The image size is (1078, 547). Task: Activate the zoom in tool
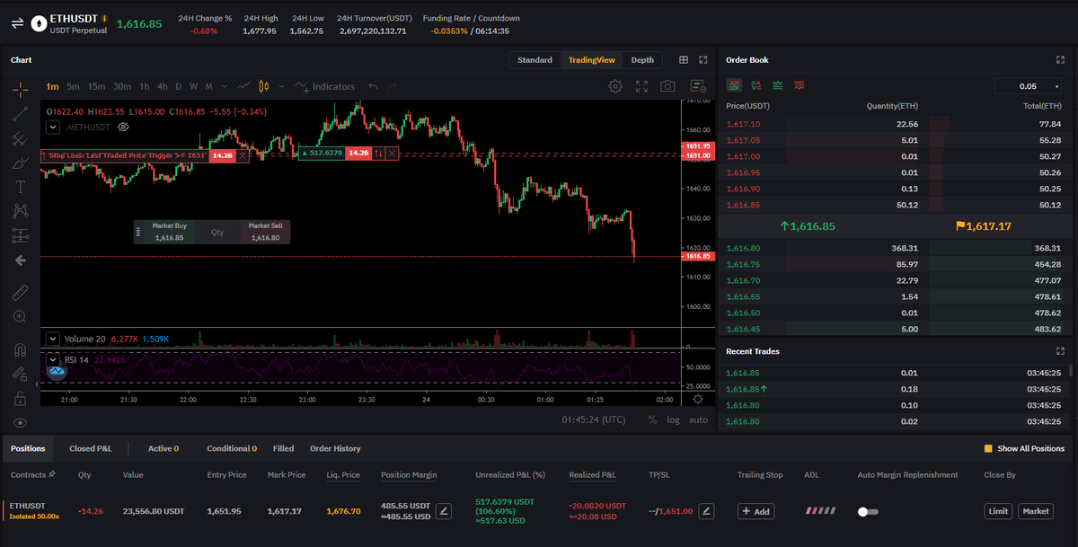pyautogui.click(x=20, y=317)
